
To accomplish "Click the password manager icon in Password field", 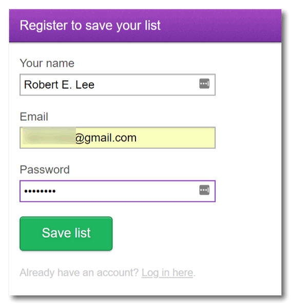I will coord(204,190).
